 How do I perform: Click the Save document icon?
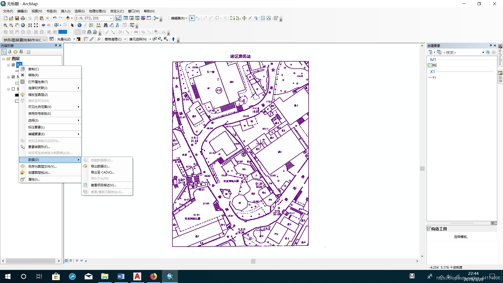pos(17,18)
